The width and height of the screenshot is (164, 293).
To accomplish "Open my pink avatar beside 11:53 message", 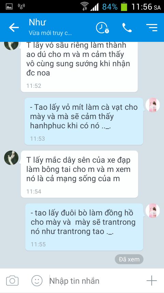I will [x=153, y=105].
